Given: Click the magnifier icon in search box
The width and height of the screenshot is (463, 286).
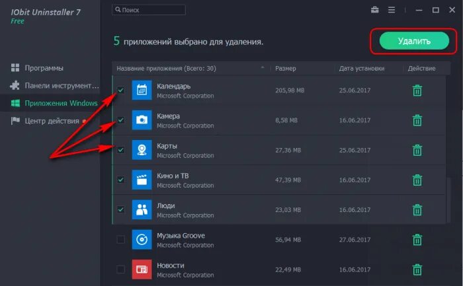Looking at the screenshot, I should pos(118,10).
